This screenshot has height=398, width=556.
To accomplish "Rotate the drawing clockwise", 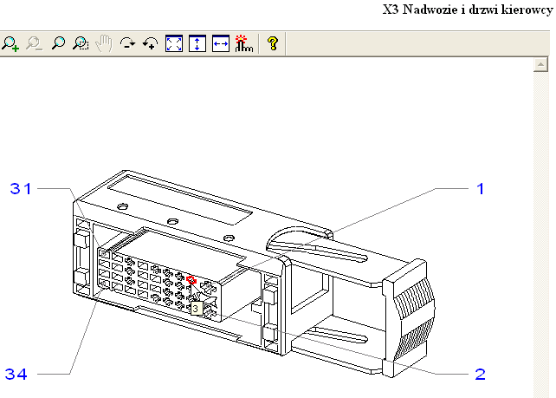I will (x=128, y=44).
